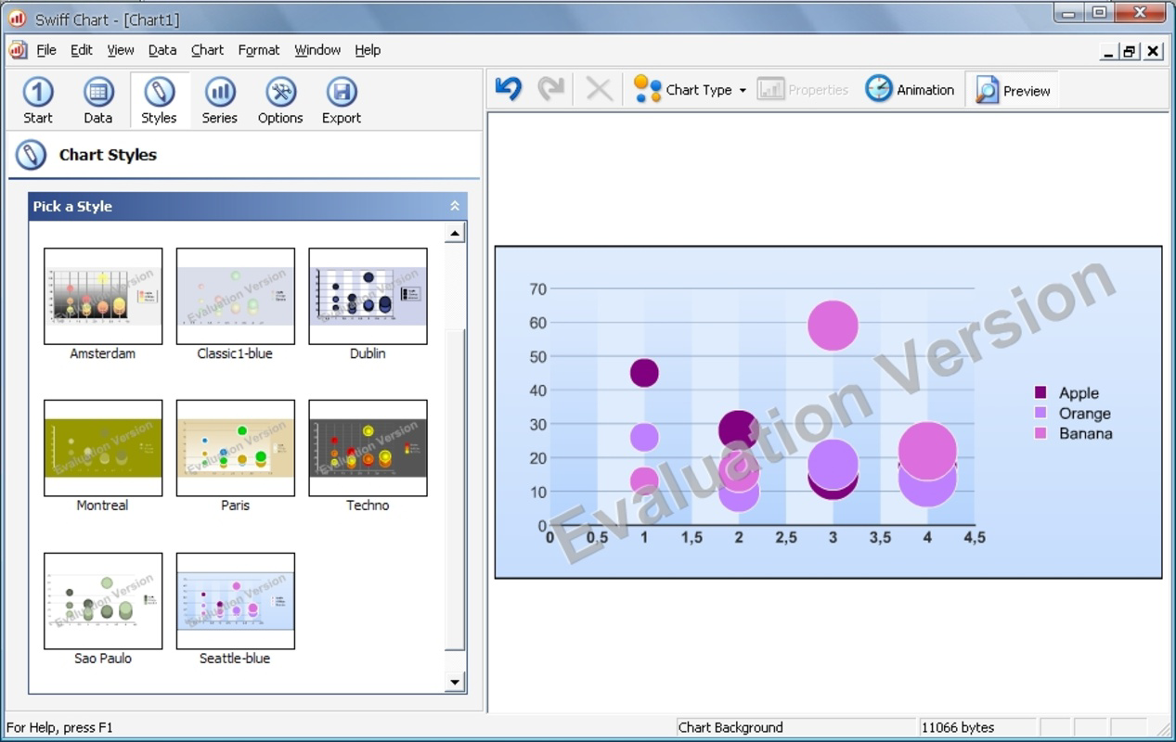Open the View menu

tap(121, 50)
